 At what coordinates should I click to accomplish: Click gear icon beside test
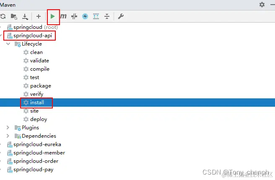coord(26,77)
